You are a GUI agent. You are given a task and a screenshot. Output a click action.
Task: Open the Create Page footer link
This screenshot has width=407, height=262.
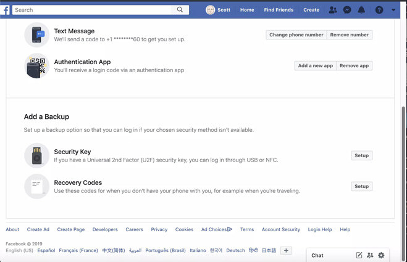tap(71, 229)
